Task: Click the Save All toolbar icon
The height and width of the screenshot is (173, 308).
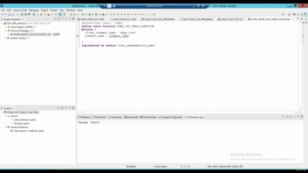Action: point(13,14)
